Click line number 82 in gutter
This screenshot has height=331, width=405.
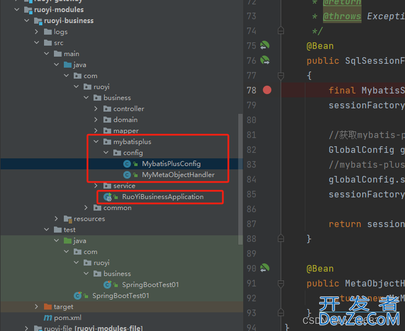click(x=251, y=150)
